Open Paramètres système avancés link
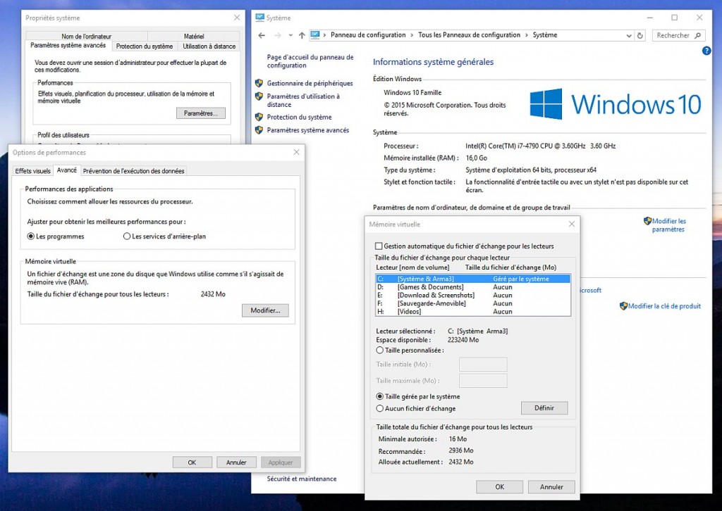The width and height of the screenshot is (722, 511). click(x=308, y=130)
